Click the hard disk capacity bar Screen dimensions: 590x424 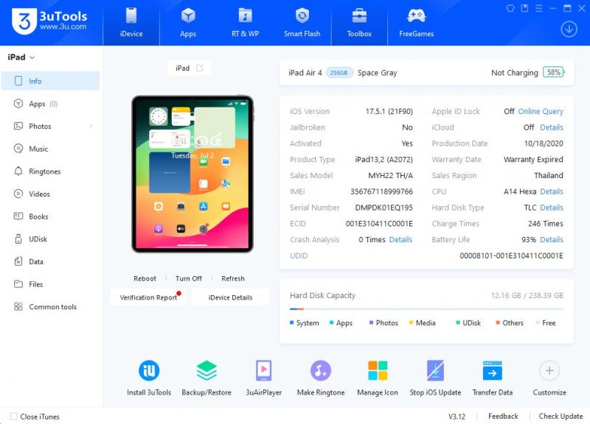[426, 309]
